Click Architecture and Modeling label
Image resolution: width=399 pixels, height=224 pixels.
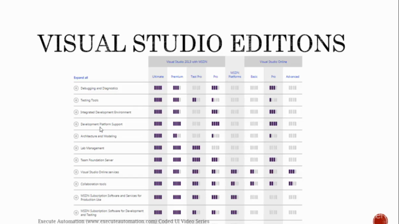point(99,136)
